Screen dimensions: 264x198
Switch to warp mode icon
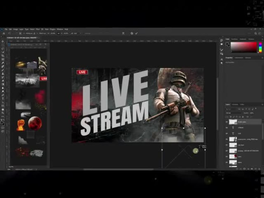click(x=123, y=33)
